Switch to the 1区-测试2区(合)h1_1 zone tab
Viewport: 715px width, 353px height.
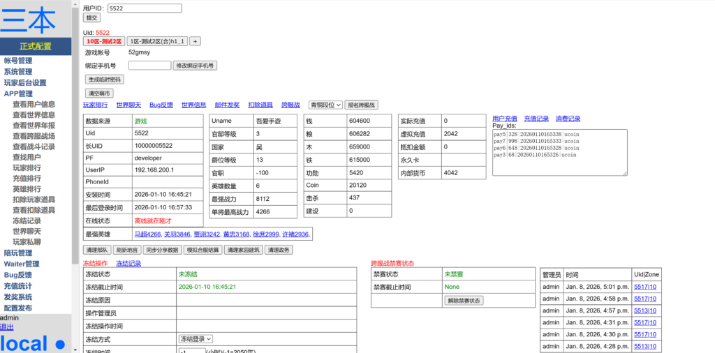coord(158,41)
